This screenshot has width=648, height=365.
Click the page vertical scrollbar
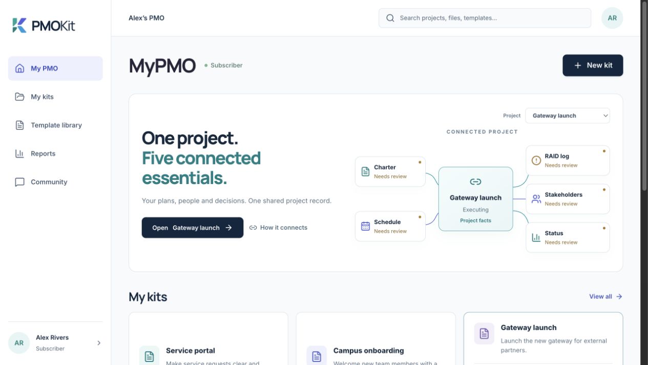click(644, 96)
